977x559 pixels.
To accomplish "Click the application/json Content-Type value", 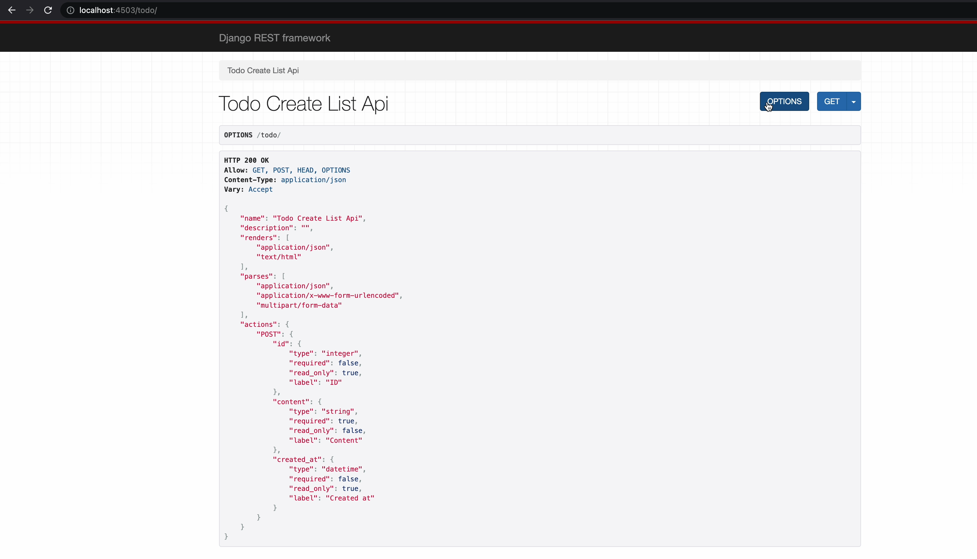I will point(313,180).
